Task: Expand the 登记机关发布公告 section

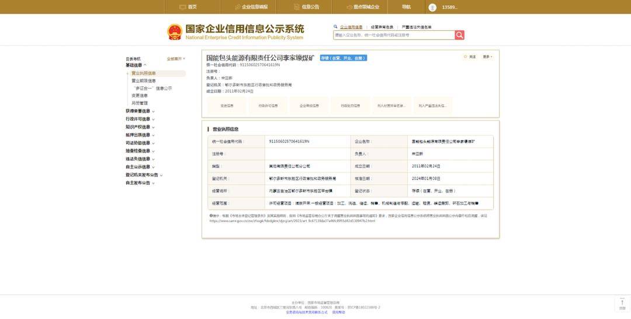Action: coord(144,175)
